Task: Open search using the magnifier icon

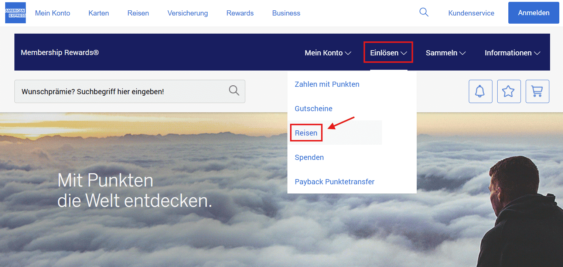Action: pyautogui.click(x=424, y=12)
